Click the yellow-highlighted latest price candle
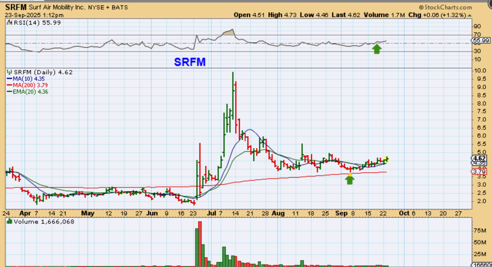492x267 pixels. click(387, 159)
